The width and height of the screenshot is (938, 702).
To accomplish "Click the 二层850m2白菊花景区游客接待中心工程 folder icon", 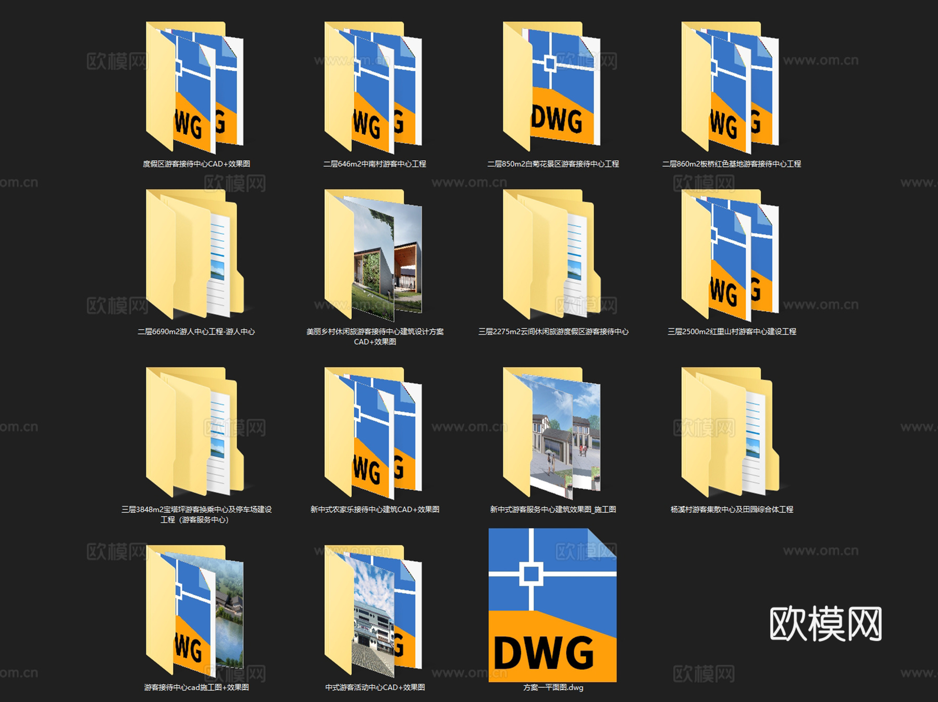I will (x=552, y=87).
